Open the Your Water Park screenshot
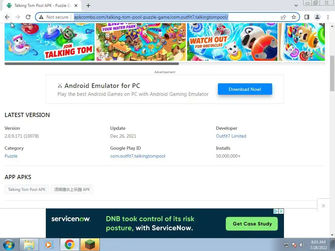This screenshot has height=251, width=335. tap(141, 42)
